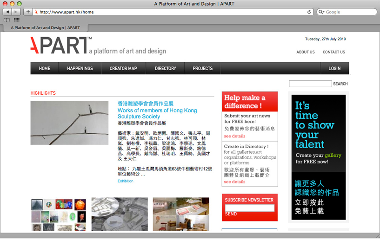Click the SEARCH button
This screenshot has height=240, width=380.
click(340, 84)
